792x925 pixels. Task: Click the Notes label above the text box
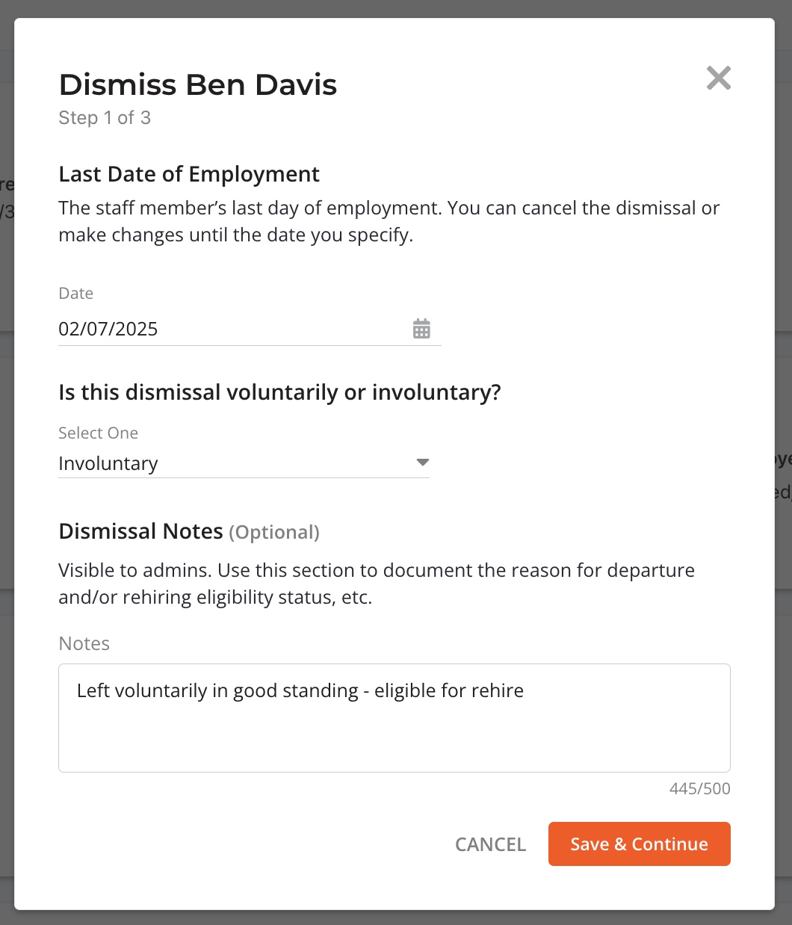tap(84, 643)
